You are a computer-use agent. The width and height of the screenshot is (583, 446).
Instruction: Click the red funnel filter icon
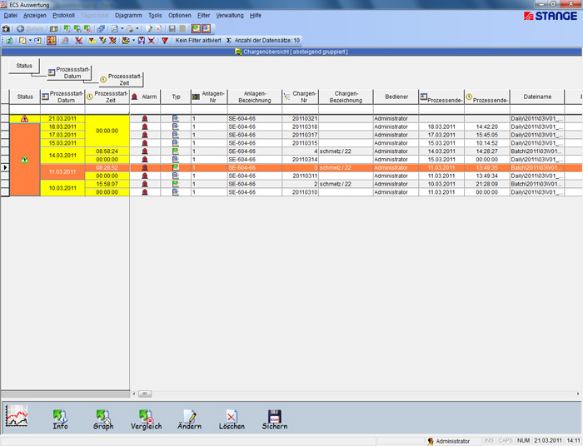(165, 40)
